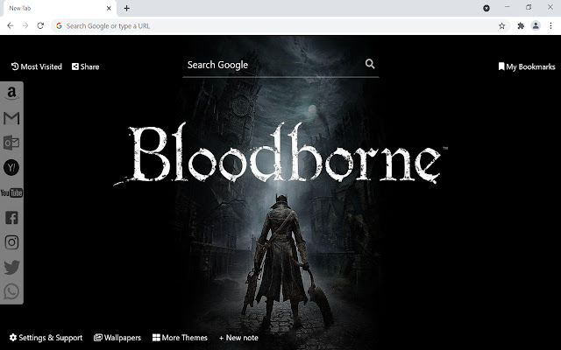Open Most Visited list

pyautogui.click(x=37, y=66)
